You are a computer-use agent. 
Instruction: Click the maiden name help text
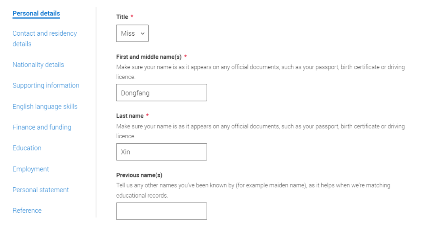253,190
